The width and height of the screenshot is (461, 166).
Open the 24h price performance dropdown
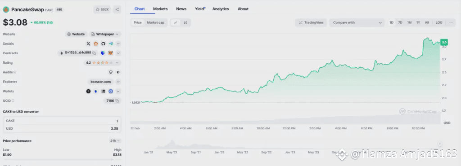115,140
